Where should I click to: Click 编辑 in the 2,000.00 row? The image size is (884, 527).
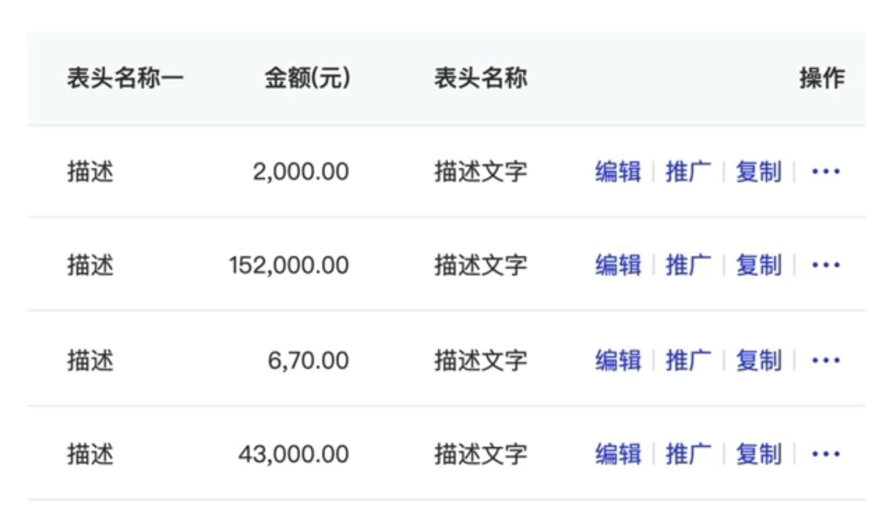pyautogui.click(x=618, y=171)
